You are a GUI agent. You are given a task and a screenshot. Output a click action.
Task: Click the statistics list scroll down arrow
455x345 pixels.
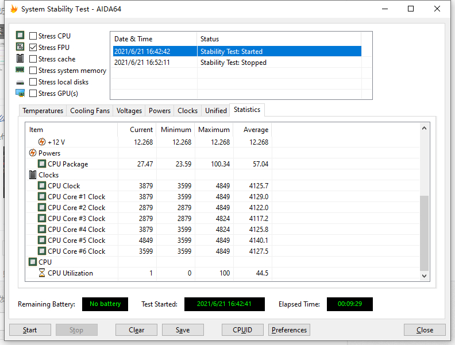(x=424, y=276)
